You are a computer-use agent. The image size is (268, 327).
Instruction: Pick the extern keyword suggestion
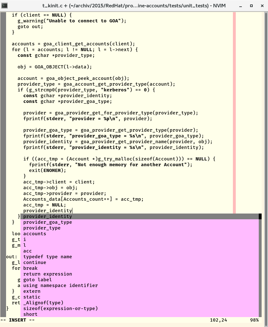coord(31,291)
